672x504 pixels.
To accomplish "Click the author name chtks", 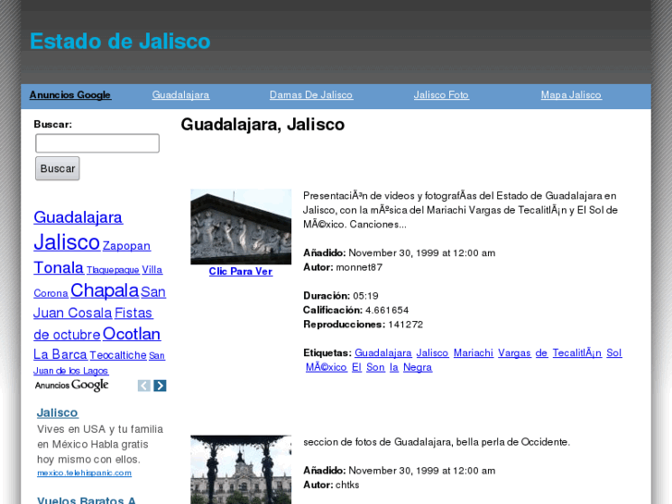I will 348,485.
